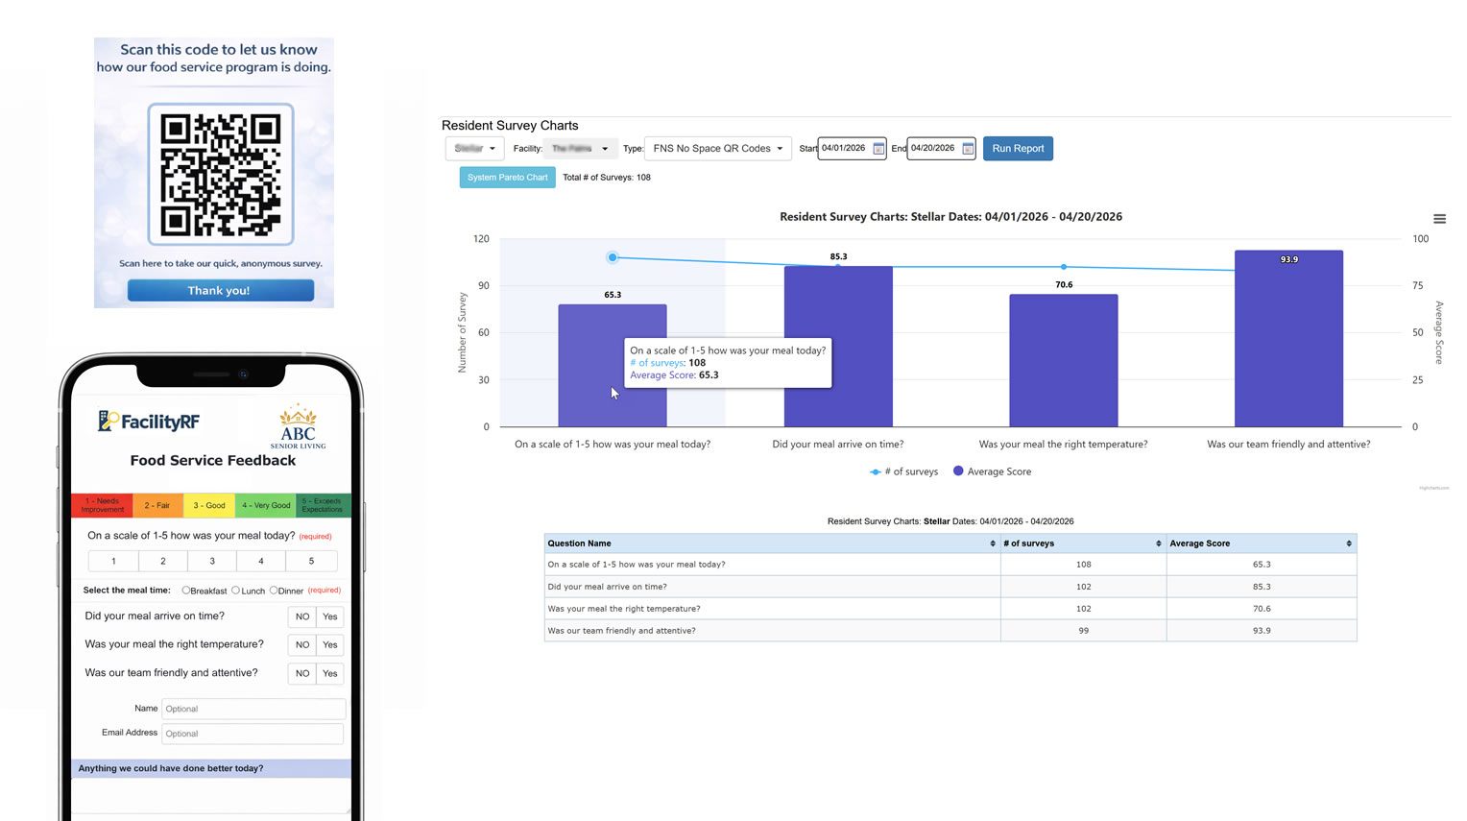Screen dimensions: 1467x821
Task: Open the Facility dropdown
Action: pos(580,149)
